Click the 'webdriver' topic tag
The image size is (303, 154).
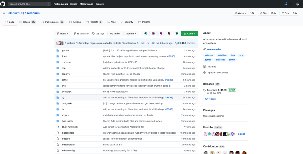coord(222,55)
